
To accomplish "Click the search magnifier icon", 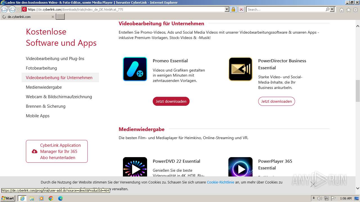I will 327,9.
